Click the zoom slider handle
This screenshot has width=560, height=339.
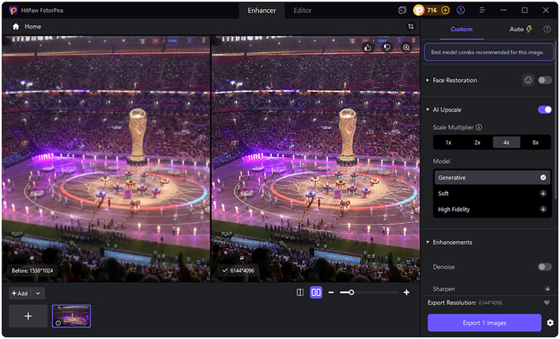351,292
